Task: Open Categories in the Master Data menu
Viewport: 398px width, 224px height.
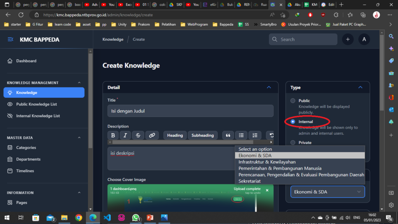Action: (x=26, y=148)
